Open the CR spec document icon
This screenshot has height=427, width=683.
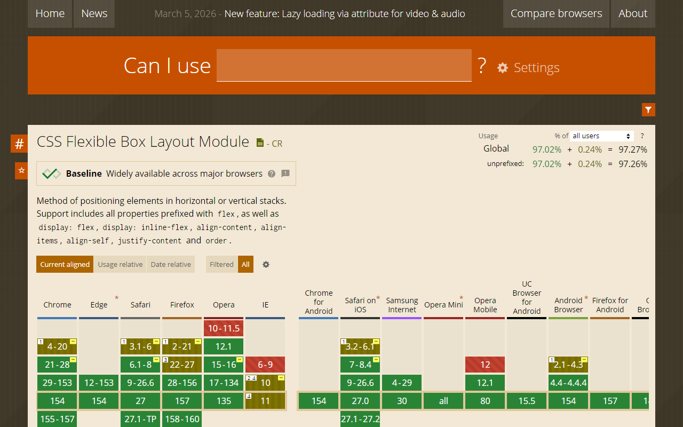[x=260, y=143]
